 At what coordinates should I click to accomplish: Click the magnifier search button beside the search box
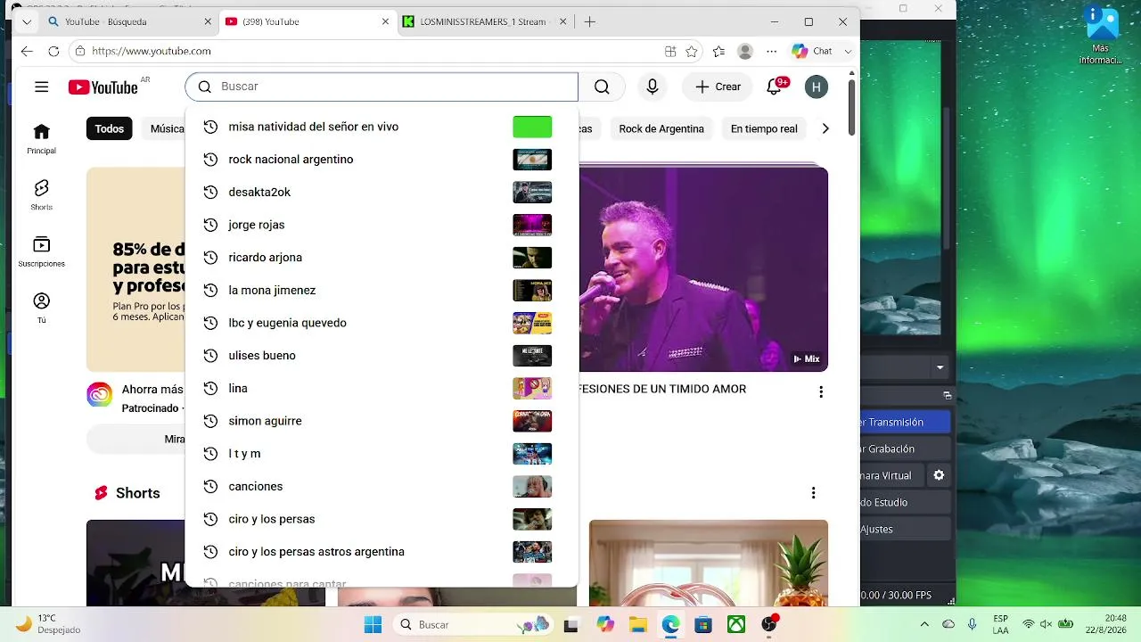pyautogui.click(x=602, y=86)
